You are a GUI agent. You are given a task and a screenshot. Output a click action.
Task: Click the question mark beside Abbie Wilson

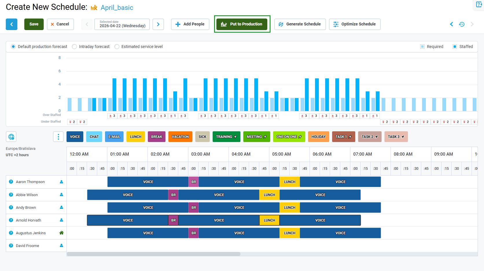click(x=11, y=195)
